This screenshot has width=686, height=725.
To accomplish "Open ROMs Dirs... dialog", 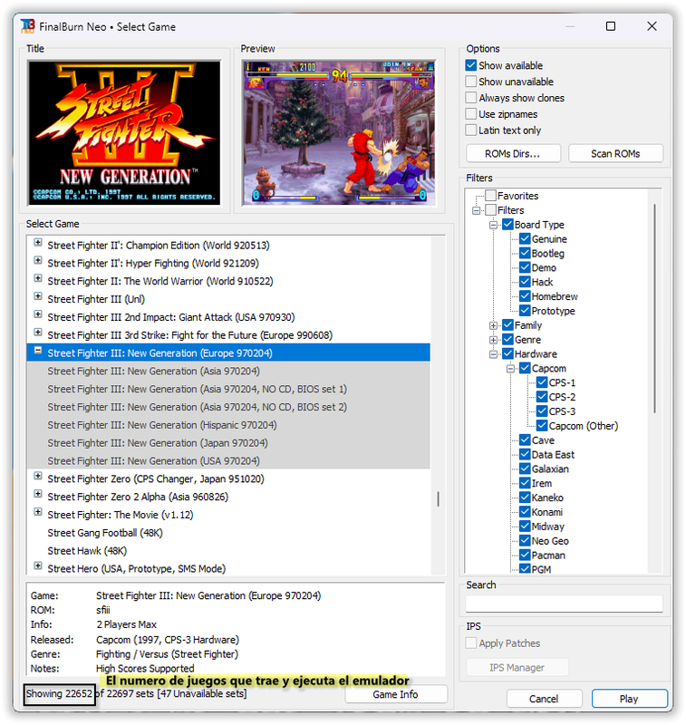I will (513, 153).
